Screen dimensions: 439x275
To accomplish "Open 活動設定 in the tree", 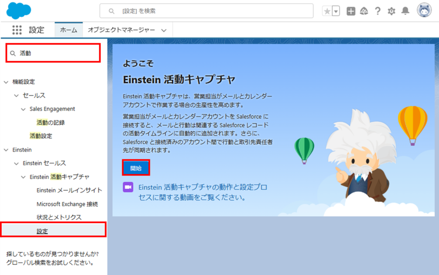I will point(41,136).
